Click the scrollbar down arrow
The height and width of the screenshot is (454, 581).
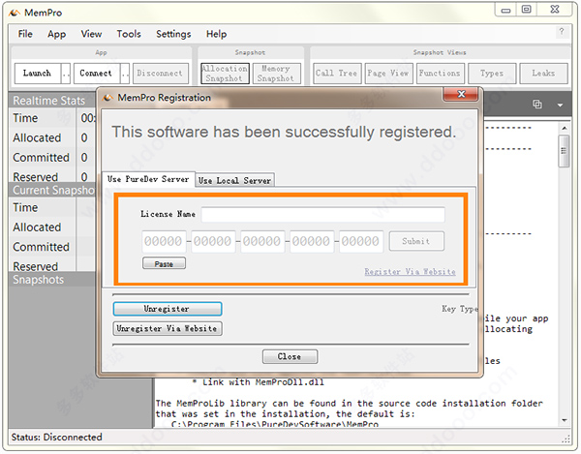tap(564, 420)
